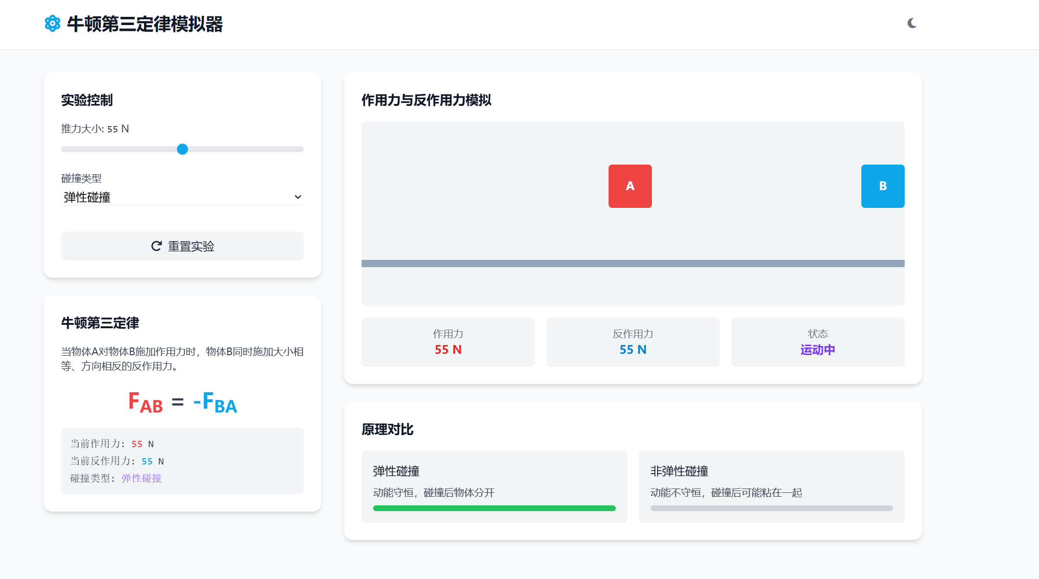Viewport: 1039px width, 579px height.
Task: Click the FAB = -FBA formula
Action: point(182,402)
